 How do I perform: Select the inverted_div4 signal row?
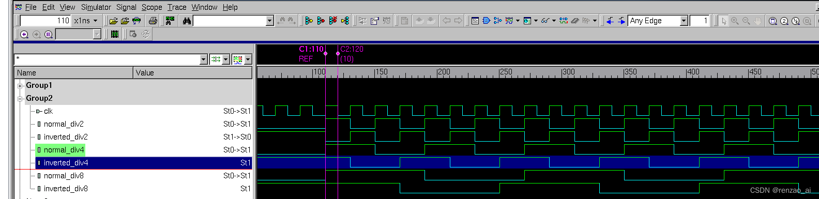144,163
